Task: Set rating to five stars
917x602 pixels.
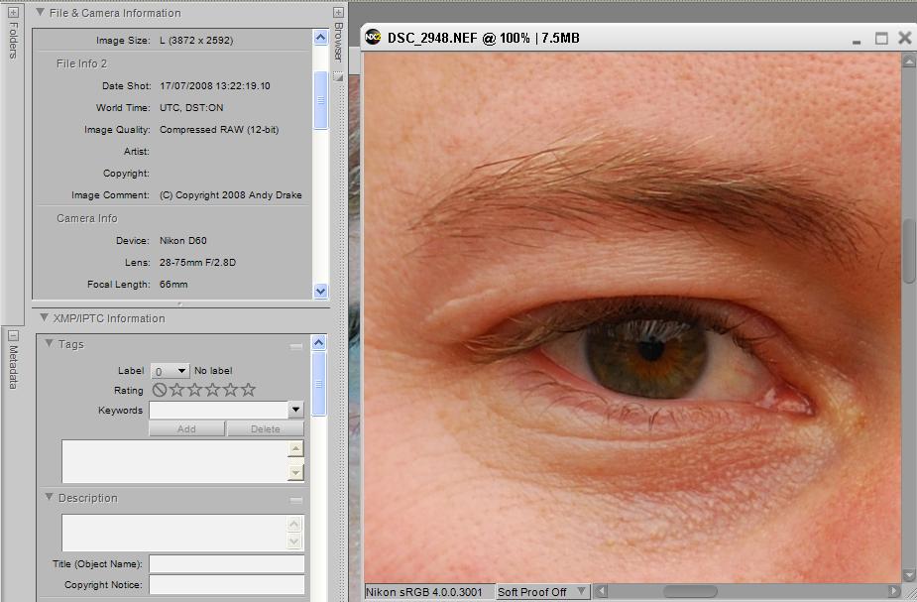Action: (x=249, y=390)
